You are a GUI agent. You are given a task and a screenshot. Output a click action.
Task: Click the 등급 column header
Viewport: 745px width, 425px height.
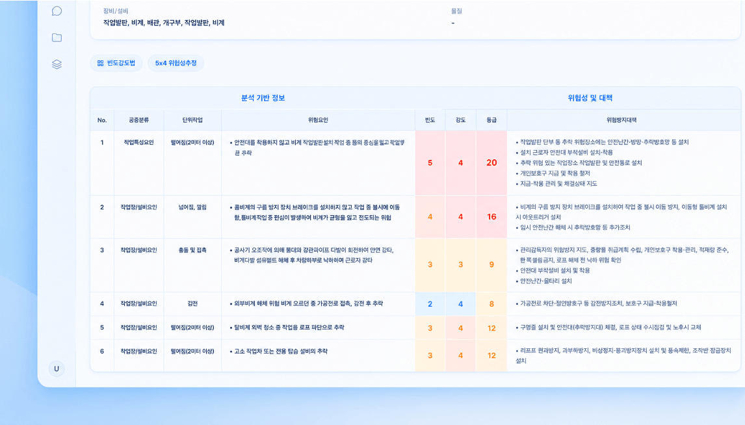(x=491, y=120)
